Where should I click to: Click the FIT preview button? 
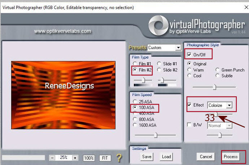click(x=105, y=158)
